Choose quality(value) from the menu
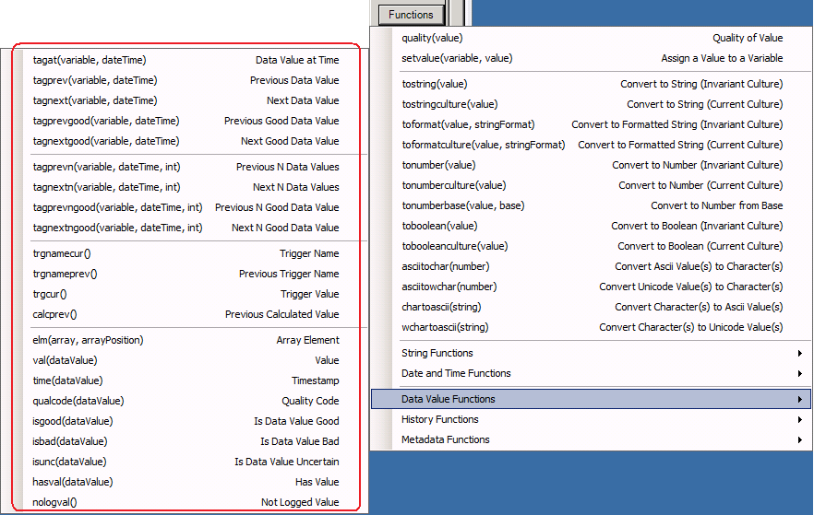This screenshot has width=814, height=515. (x=591, y=39)
